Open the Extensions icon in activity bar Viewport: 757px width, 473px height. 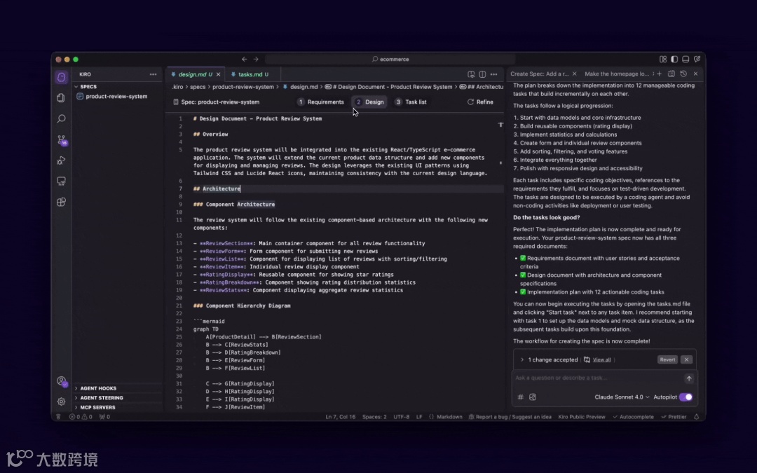coord(61,203)
